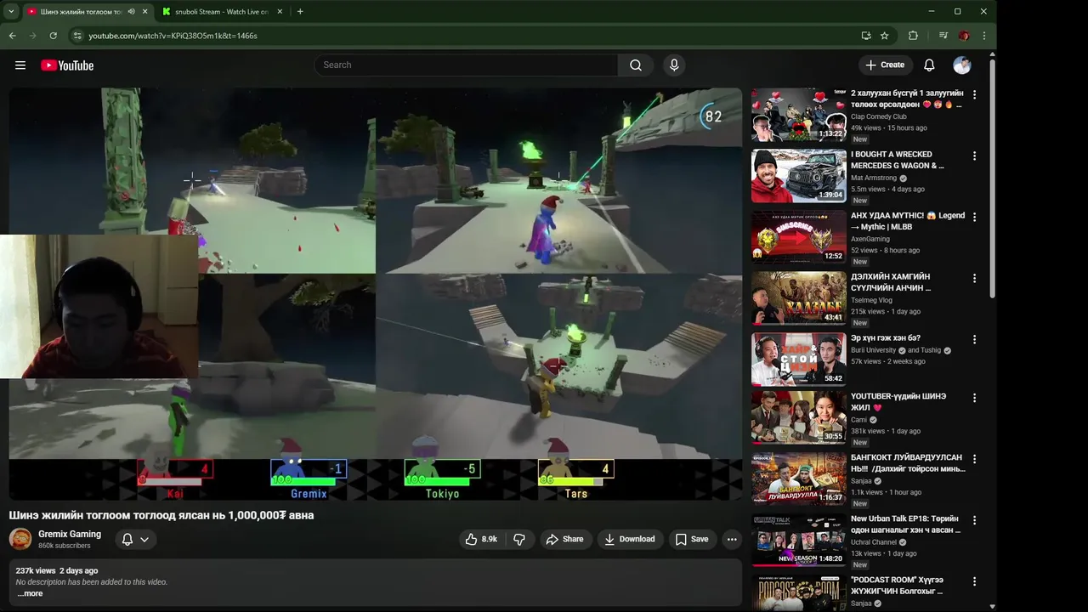
Task: Dislike the video with thumbs down
Action: click(x=519, y=539)
